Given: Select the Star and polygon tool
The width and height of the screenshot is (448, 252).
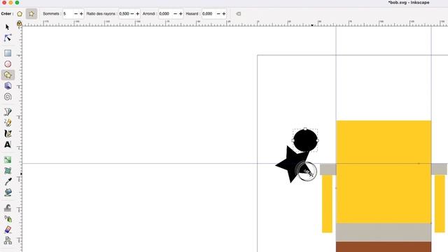Looking at the screenshot, I should pyautogui.click(x=8, y=75).
